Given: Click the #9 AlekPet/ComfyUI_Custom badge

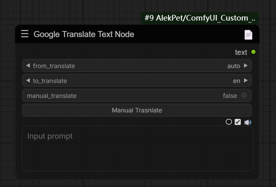Looking at the screenshot, I should click(x=200, y=18).
